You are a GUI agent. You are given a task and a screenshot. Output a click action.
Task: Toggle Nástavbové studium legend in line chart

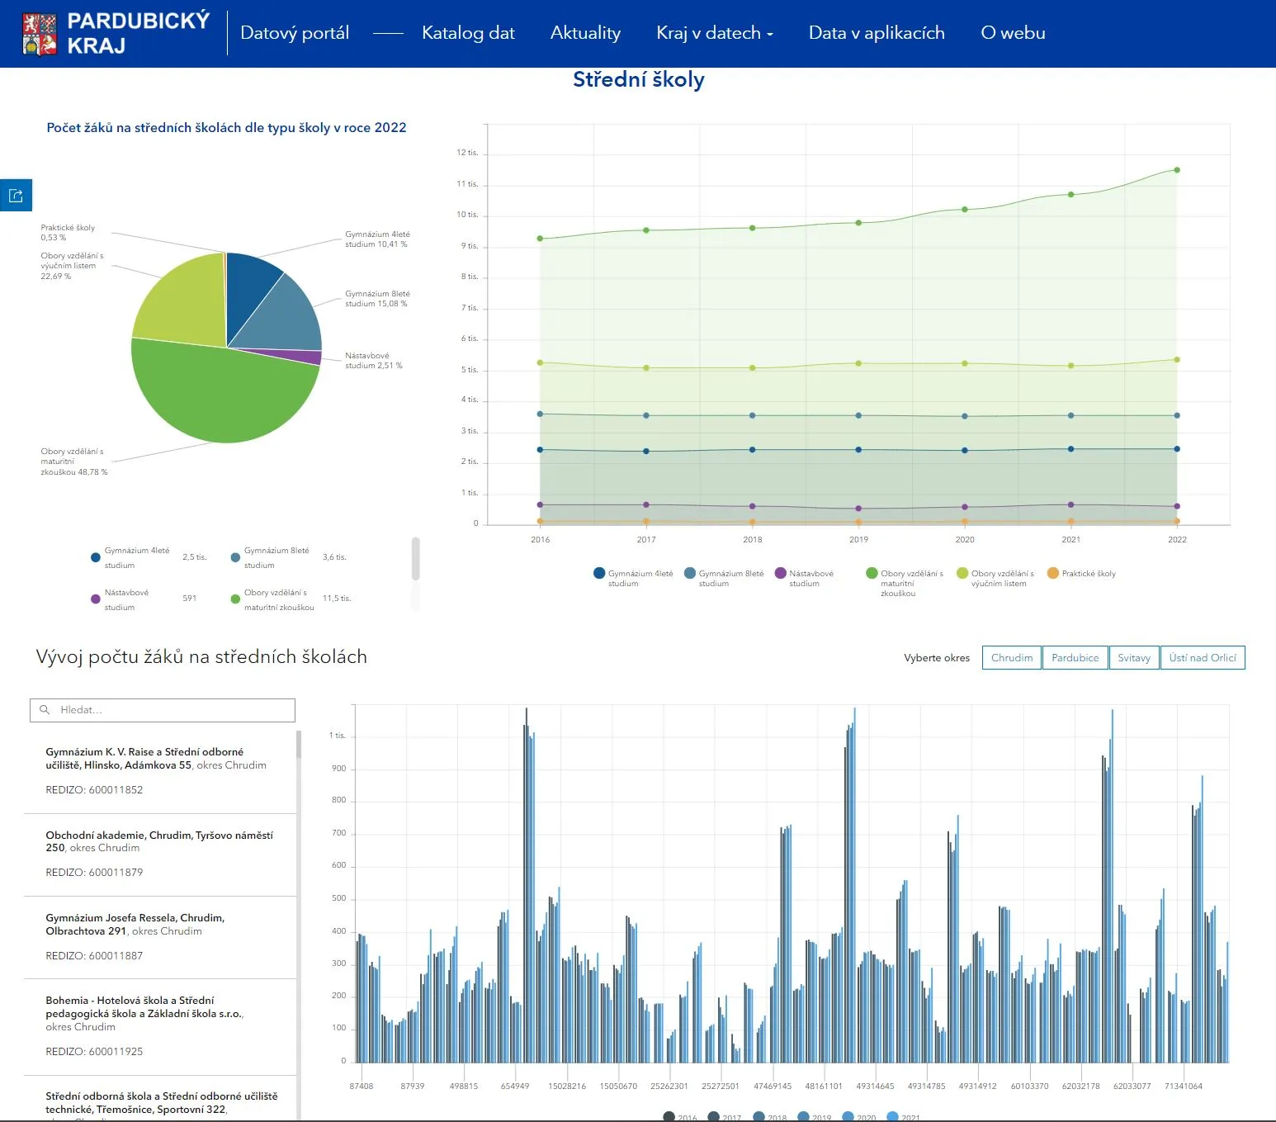[805, 578]
